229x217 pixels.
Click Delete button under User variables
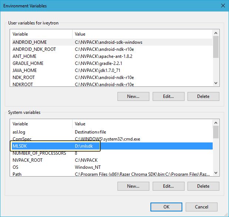(x=203, y=96)
